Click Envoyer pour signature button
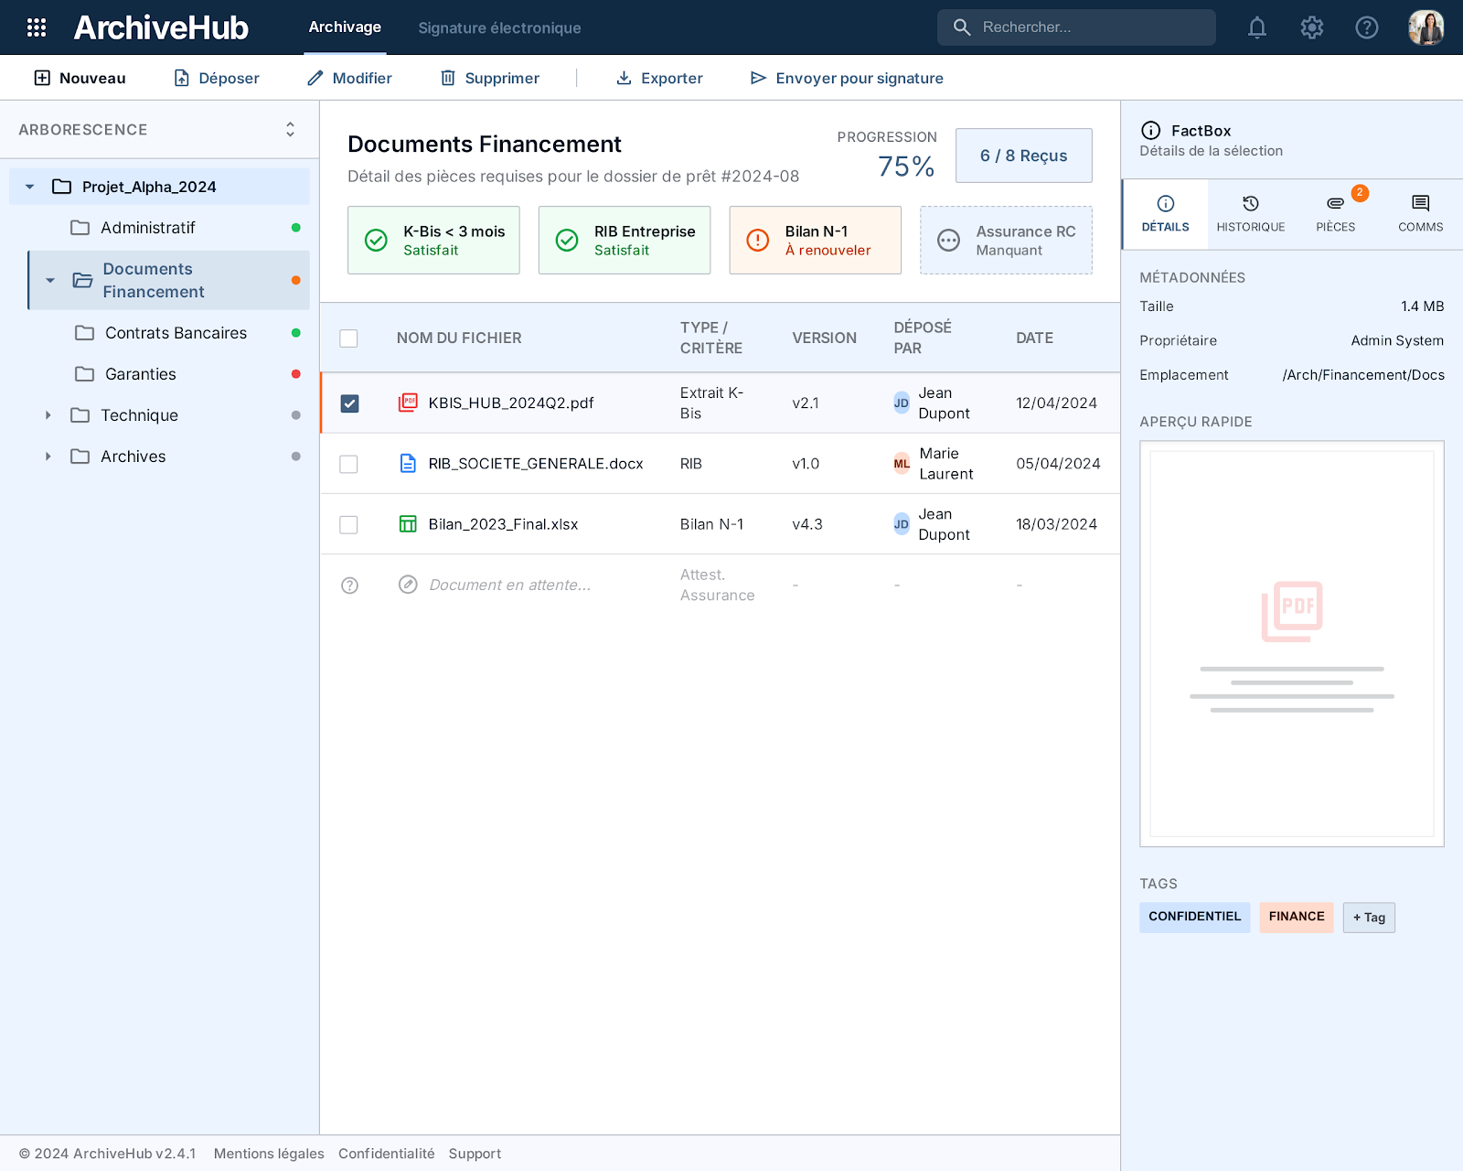1463x1171 pixels. [x=847, y=78]
